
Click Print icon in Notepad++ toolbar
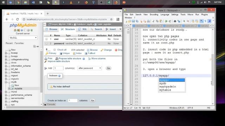click(x=148, y=21)
